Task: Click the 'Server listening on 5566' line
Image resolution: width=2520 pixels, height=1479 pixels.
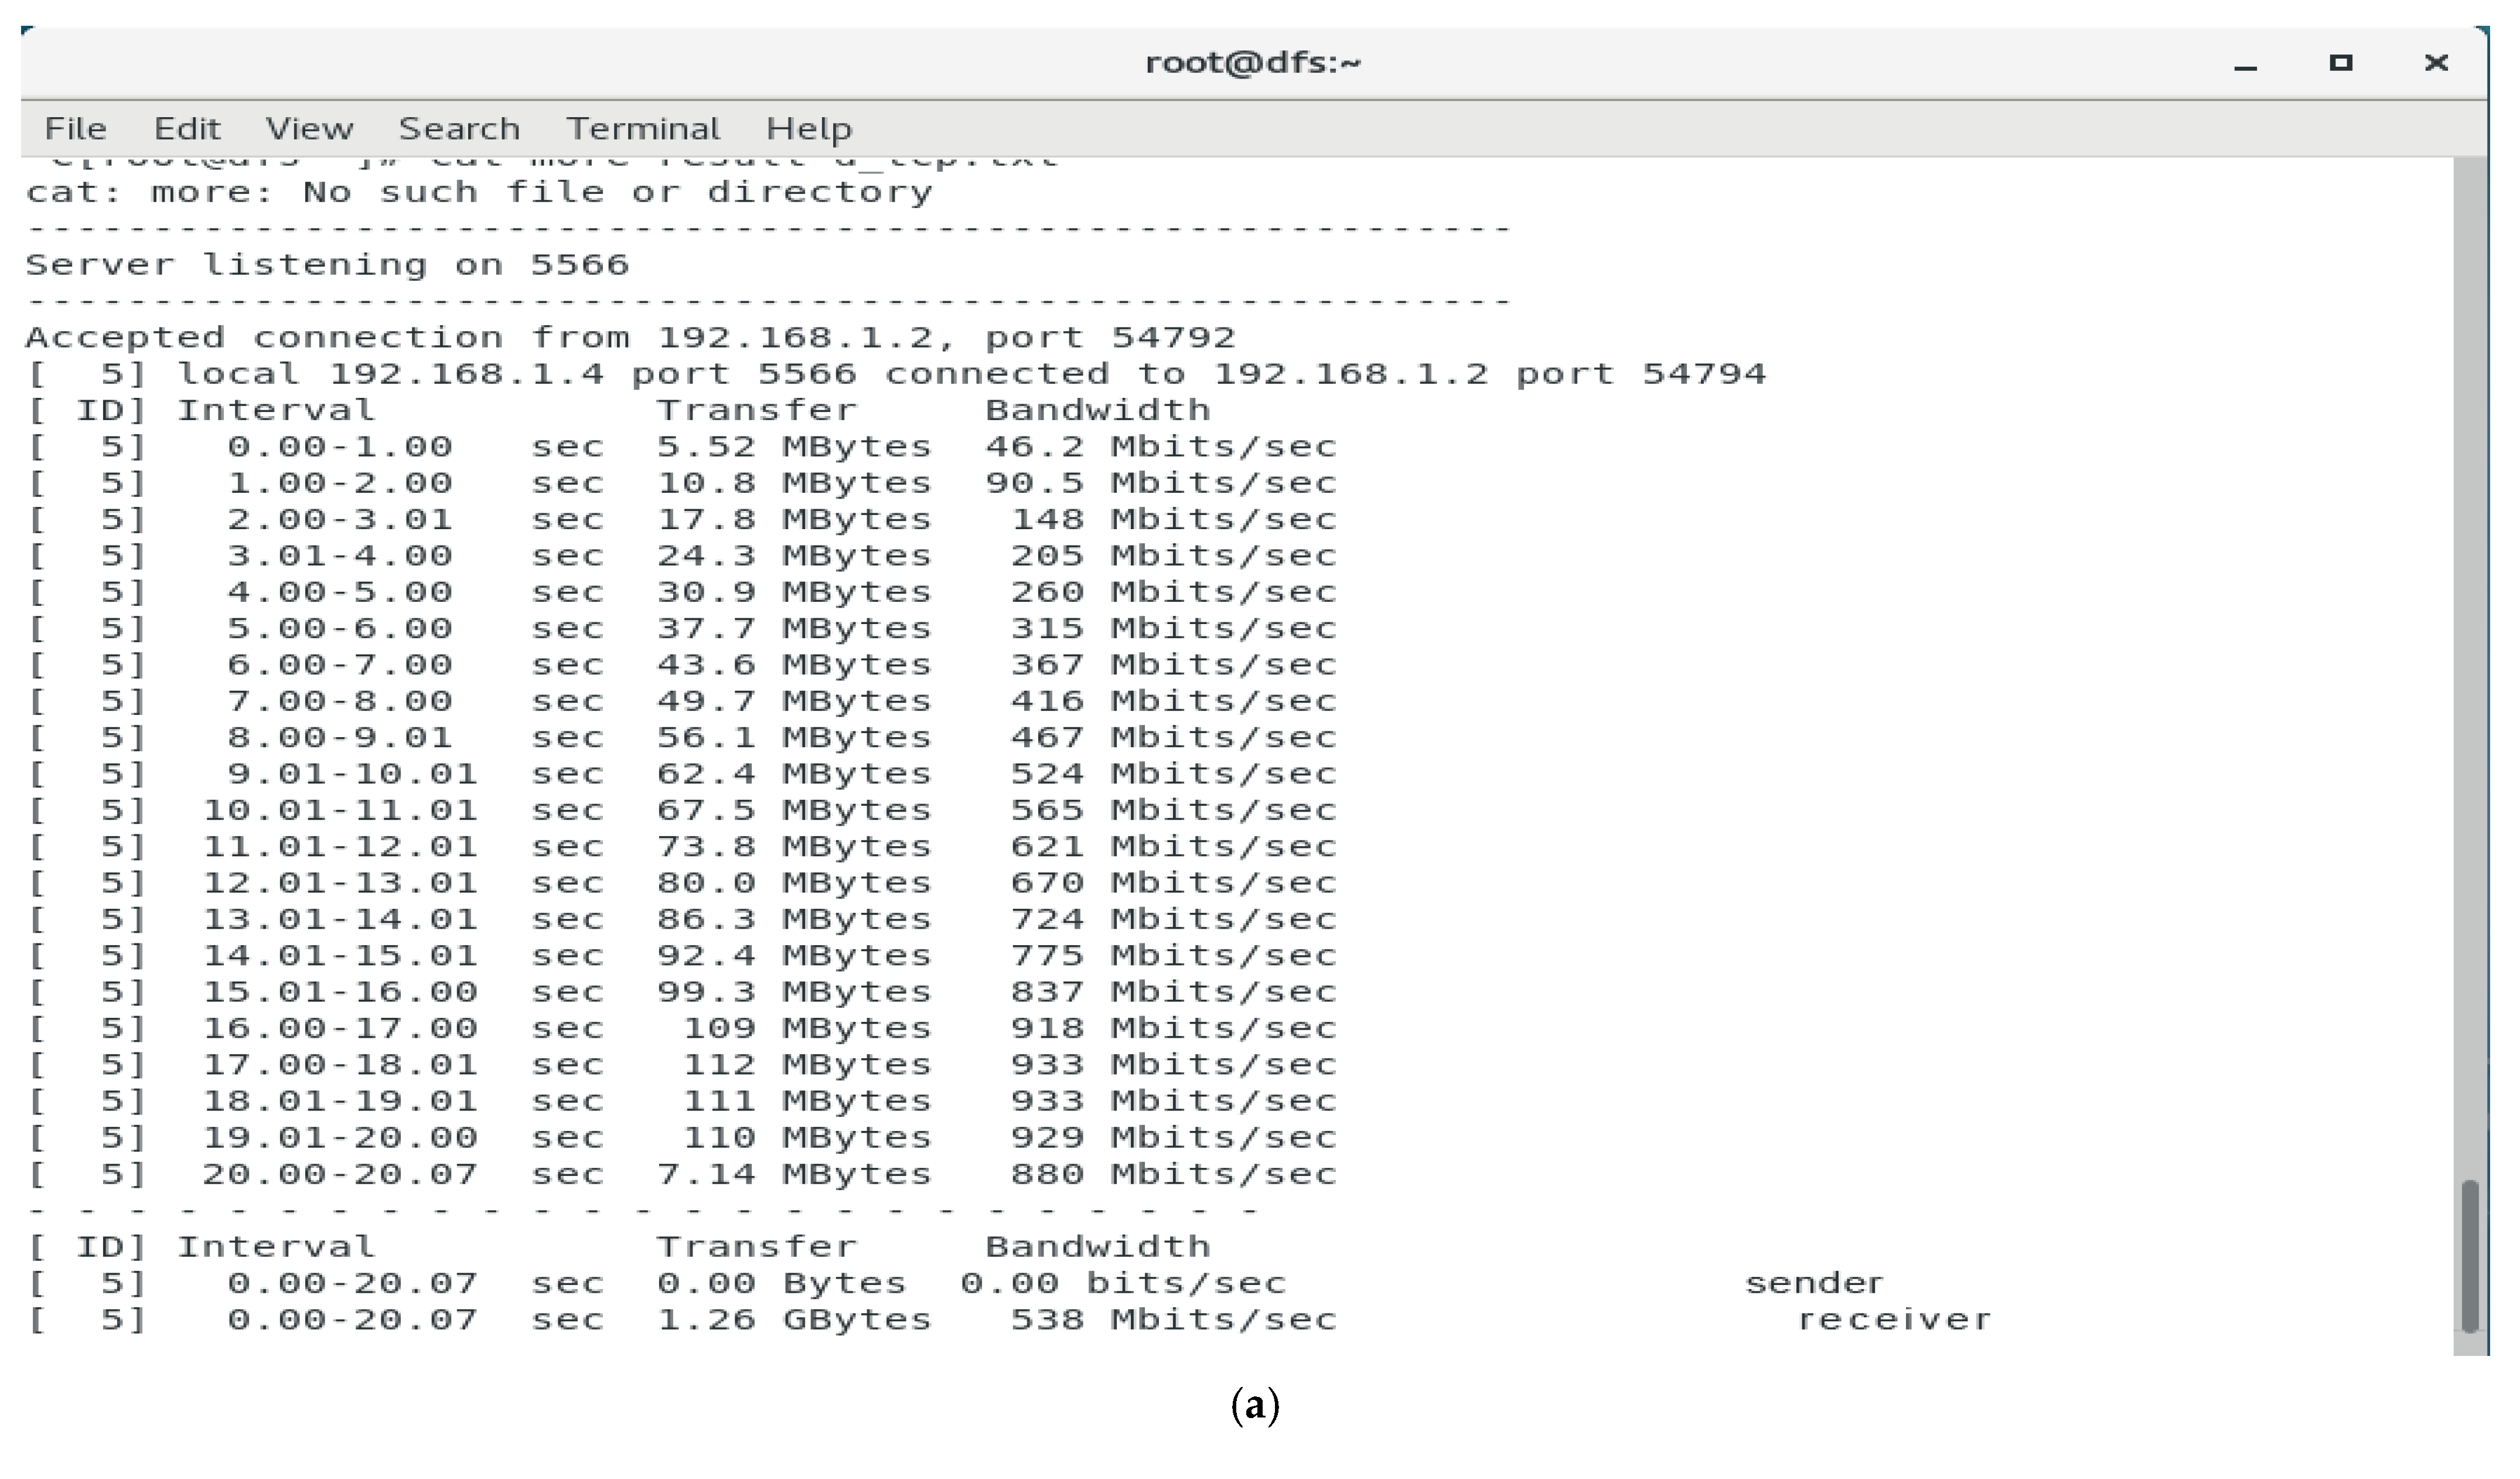Action: [x=327, y=265]
